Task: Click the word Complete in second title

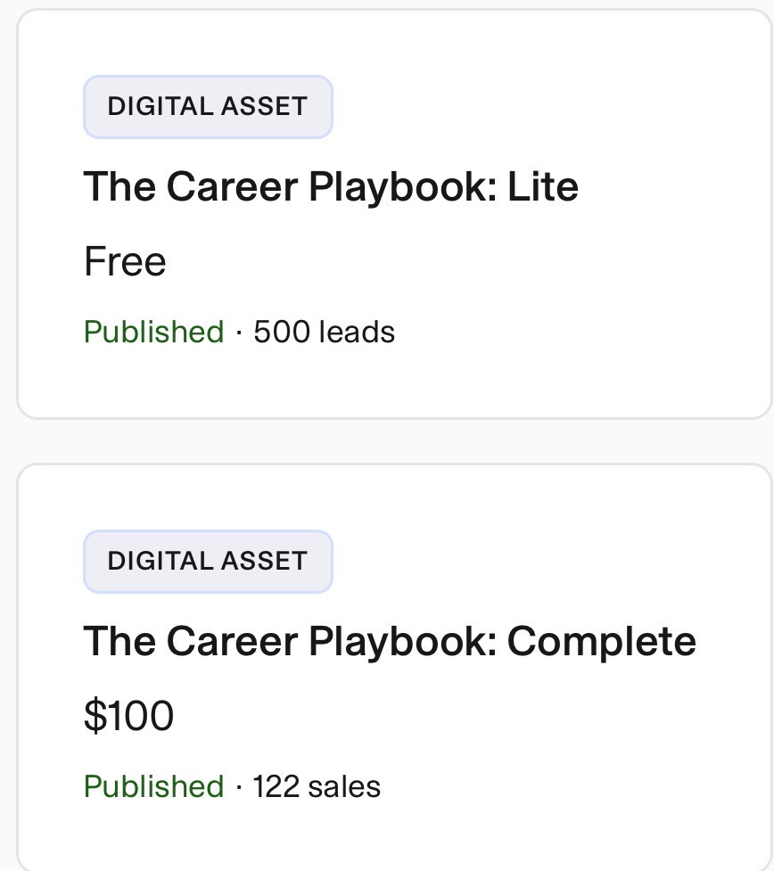Action: [x=602, y=641]
